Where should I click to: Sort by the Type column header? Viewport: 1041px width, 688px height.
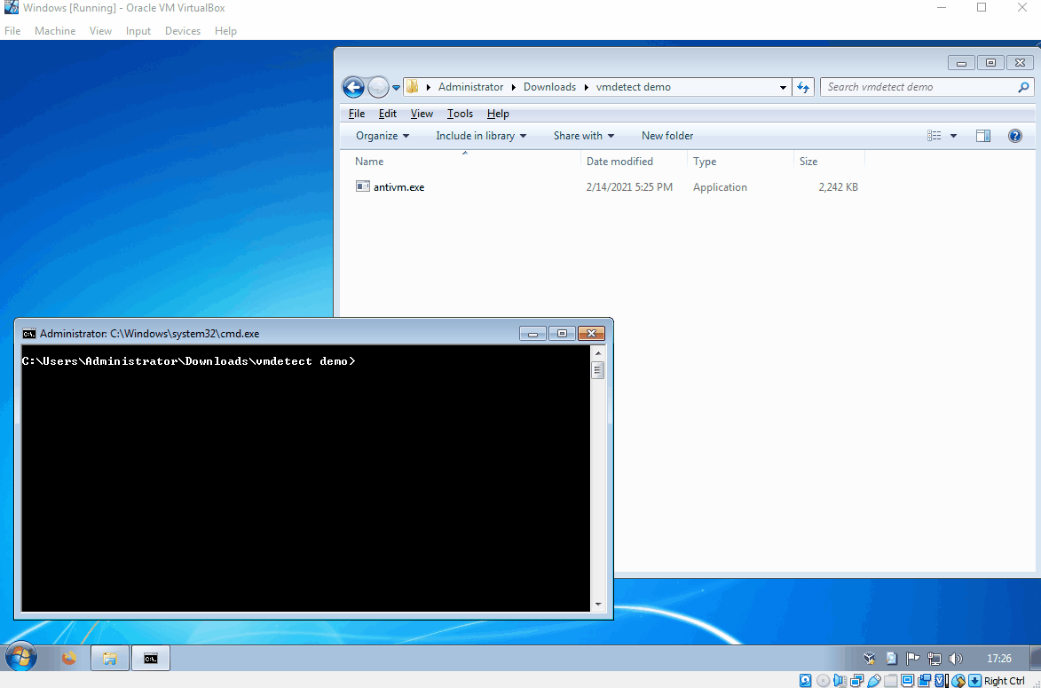[740, 162]
